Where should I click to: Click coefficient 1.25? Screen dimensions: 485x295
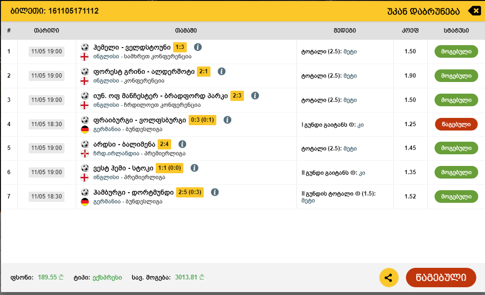pos(410,124)
